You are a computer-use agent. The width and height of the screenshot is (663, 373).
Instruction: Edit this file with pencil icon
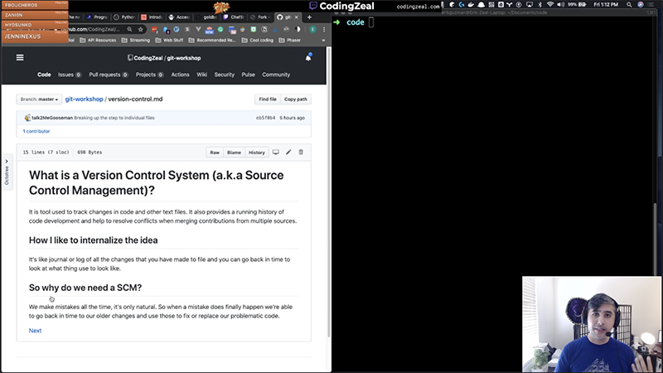click(288, 153)
